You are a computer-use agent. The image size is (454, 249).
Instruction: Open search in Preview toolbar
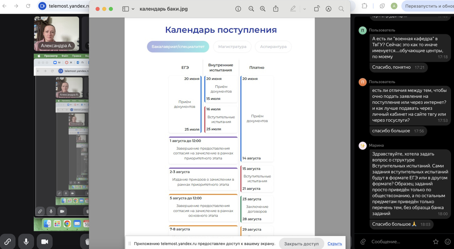coord(341,9)
